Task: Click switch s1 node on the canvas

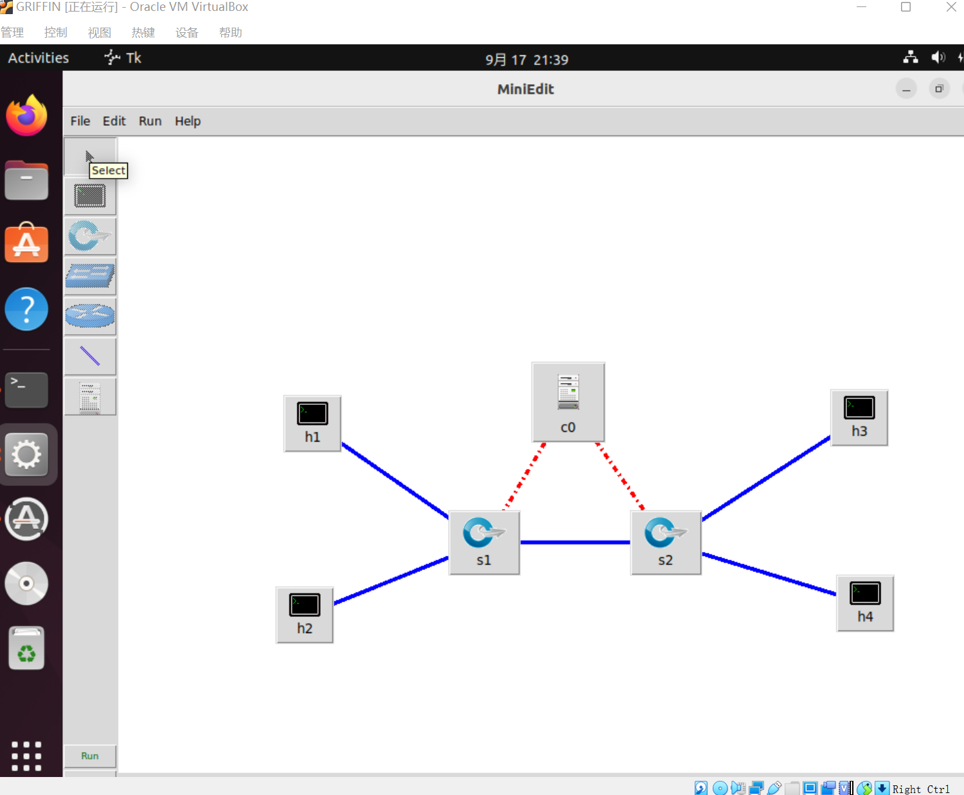Action: point(485,543)
